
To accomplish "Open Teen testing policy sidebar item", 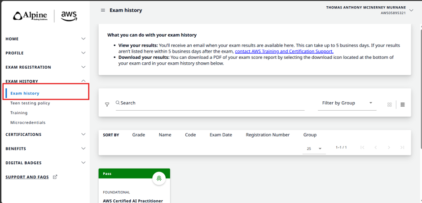I will tap(30, 103).
